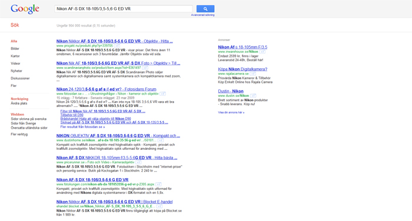Open the Blocket E-handel Nikon Nikkor result
The image size is (412, 221).
[x=114, y=202]
